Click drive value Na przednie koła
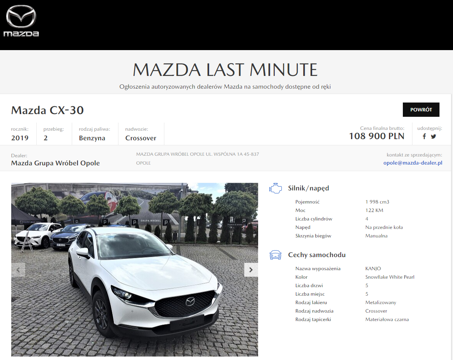This screenshot has width=453, height=360. [384, 227]
